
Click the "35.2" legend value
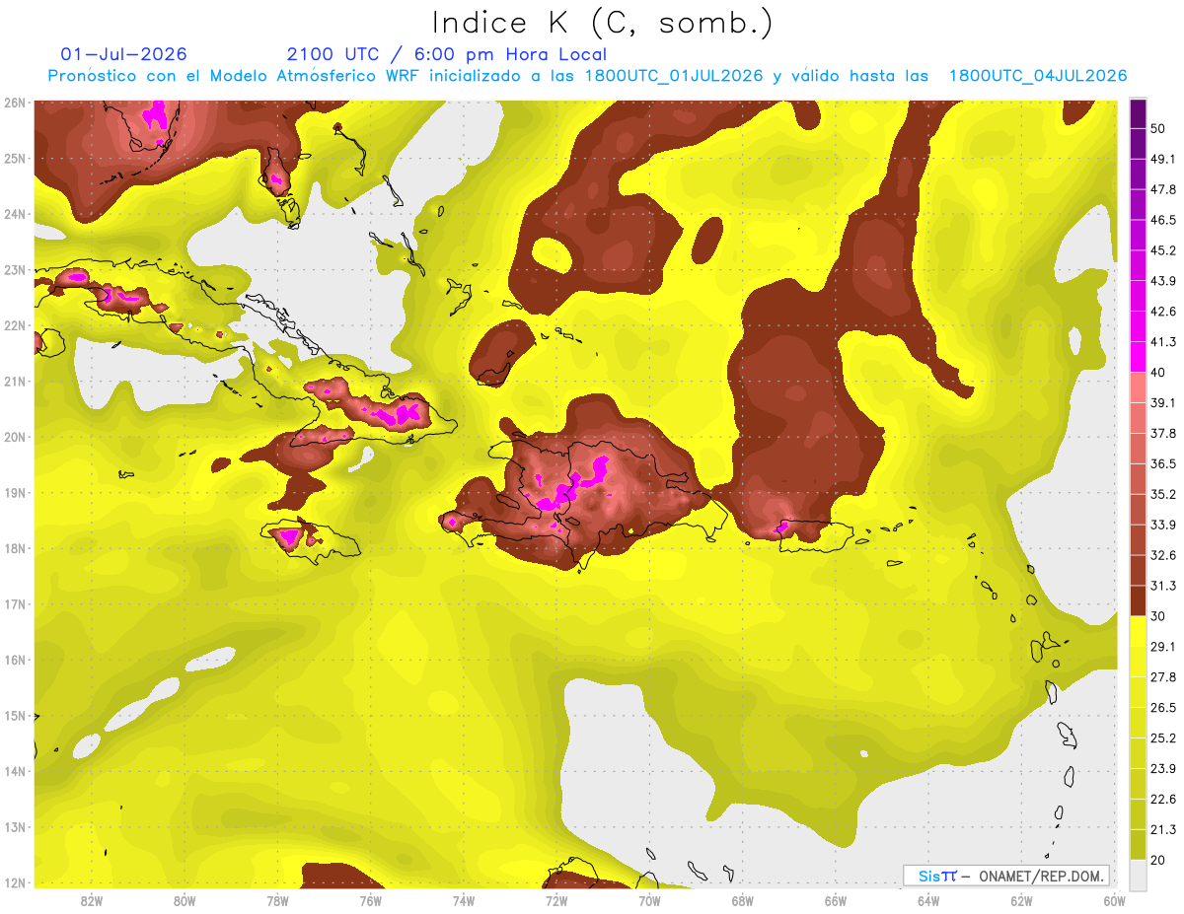coord(1162,495)
